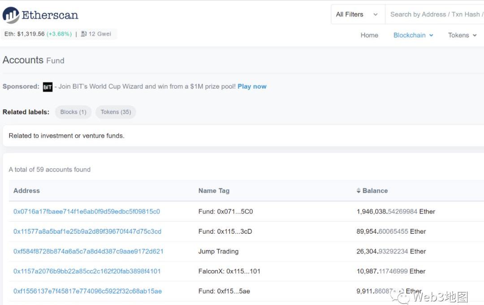Select the Blocks (1) related label
The image size is (484, 305).
pyautogui.click(x=73, y=112)
